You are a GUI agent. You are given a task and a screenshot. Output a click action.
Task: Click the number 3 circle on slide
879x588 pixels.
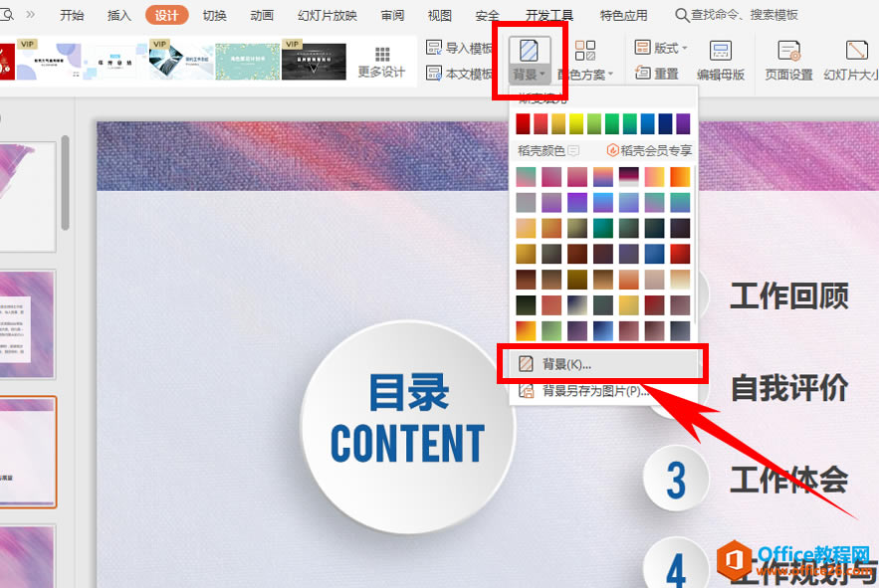click(x=676, y=480)
